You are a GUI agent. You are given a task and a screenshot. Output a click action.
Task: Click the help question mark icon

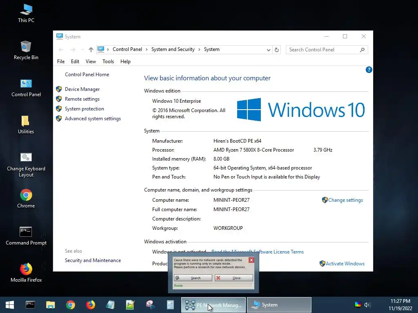click(369, 70)
